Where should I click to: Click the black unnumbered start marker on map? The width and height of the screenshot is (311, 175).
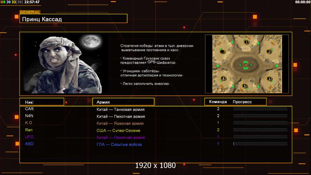[222, 52]
